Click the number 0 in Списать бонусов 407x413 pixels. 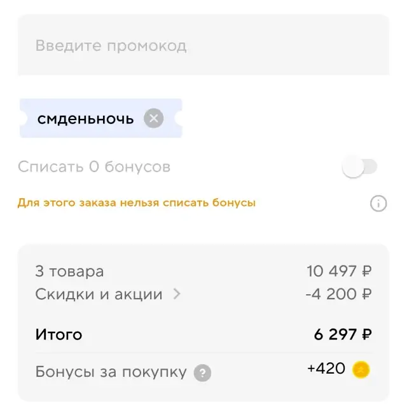pyautogui.click(x=94, y=167)
